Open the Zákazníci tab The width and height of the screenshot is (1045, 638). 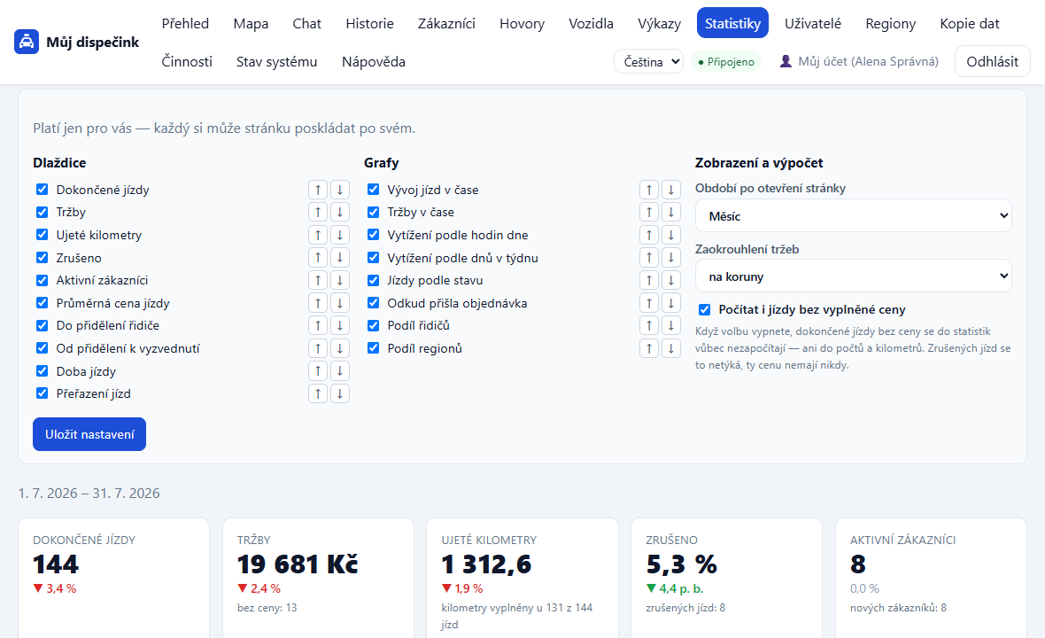click(446, 23)
